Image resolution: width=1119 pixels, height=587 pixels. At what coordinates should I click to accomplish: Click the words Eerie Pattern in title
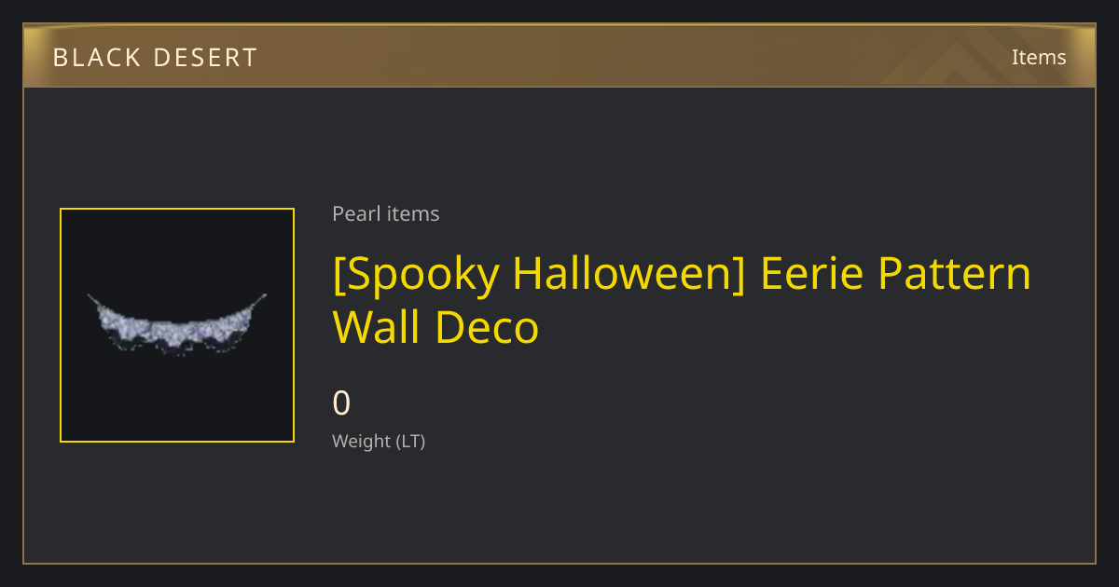tap(897, 273)
